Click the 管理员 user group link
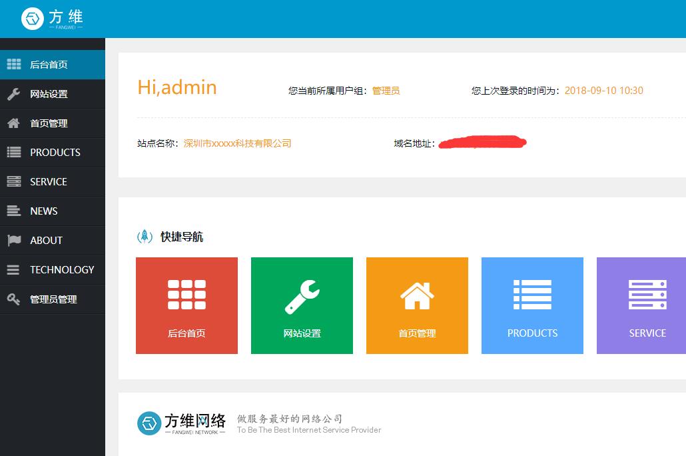The image size is (686, 456). tap(386, 91)
